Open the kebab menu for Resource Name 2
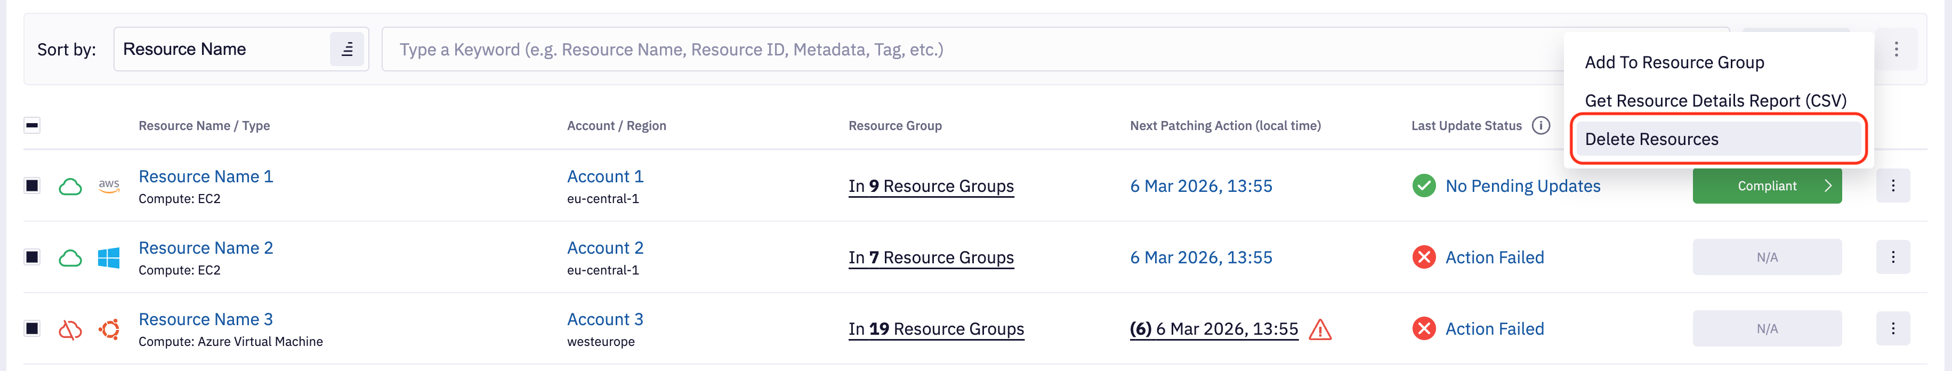Viewport: 1952px width, 371px height. click(x=1892, y=257)
